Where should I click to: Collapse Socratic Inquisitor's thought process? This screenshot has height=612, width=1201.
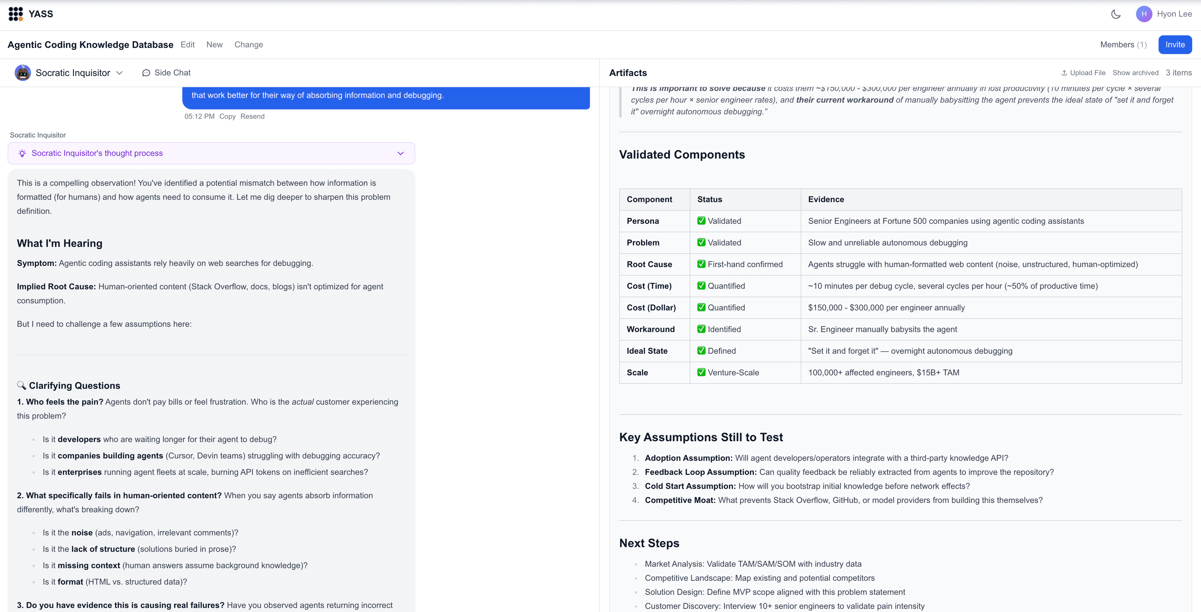(400, 153)
